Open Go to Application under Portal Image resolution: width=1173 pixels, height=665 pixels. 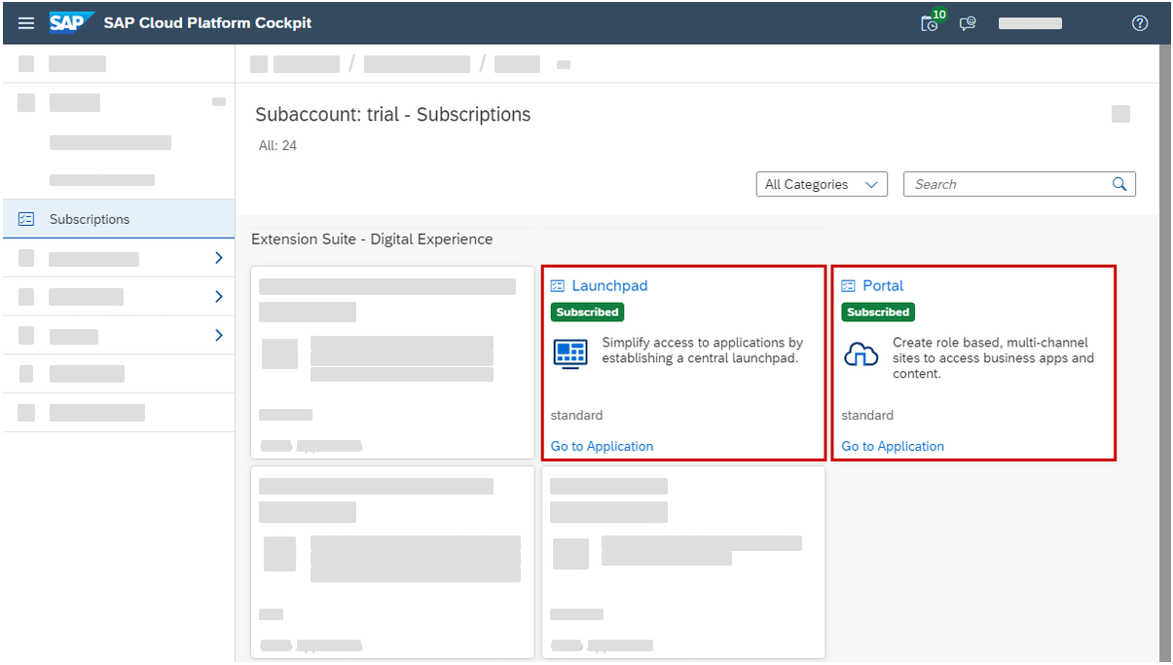(x=893, y=446)
